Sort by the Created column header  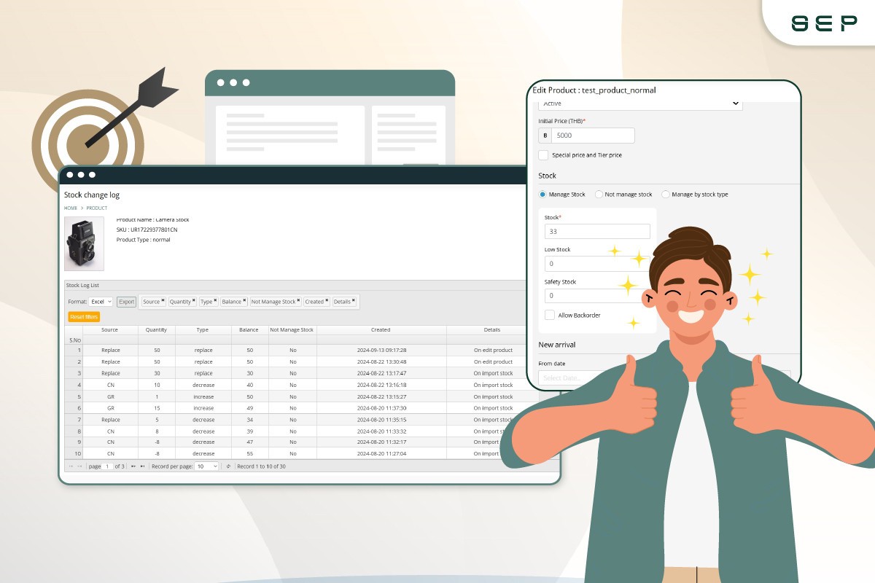[381, 330]
